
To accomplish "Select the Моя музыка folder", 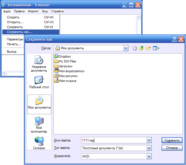I will pyautogui.click(x=65, y=81).
